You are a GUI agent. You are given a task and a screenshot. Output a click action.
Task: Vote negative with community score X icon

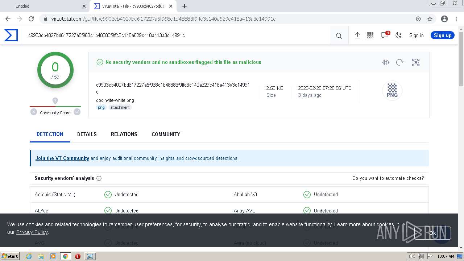coord(34,112)
